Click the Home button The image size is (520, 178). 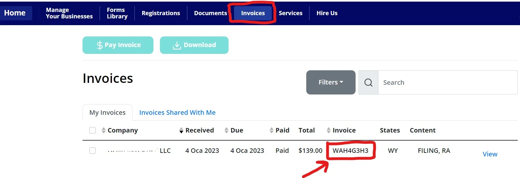[x=15, y=13]
